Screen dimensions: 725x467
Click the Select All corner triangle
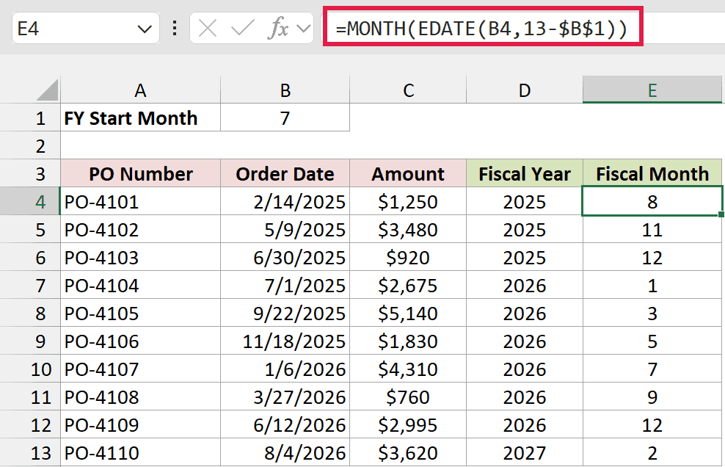47,90
